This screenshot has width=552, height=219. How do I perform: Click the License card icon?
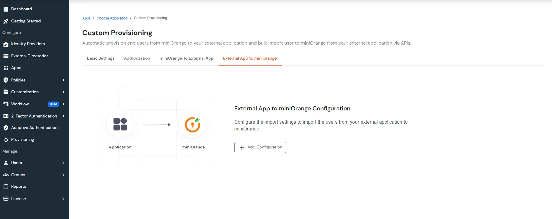click(6, 199)
